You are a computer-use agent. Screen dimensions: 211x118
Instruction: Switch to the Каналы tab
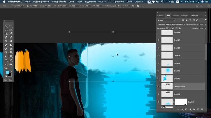point(175,16)
